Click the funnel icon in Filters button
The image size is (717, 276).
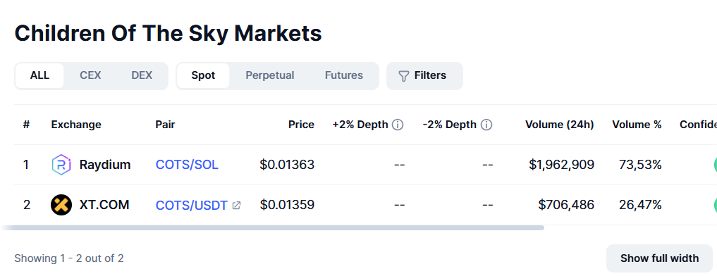point(403,76)
